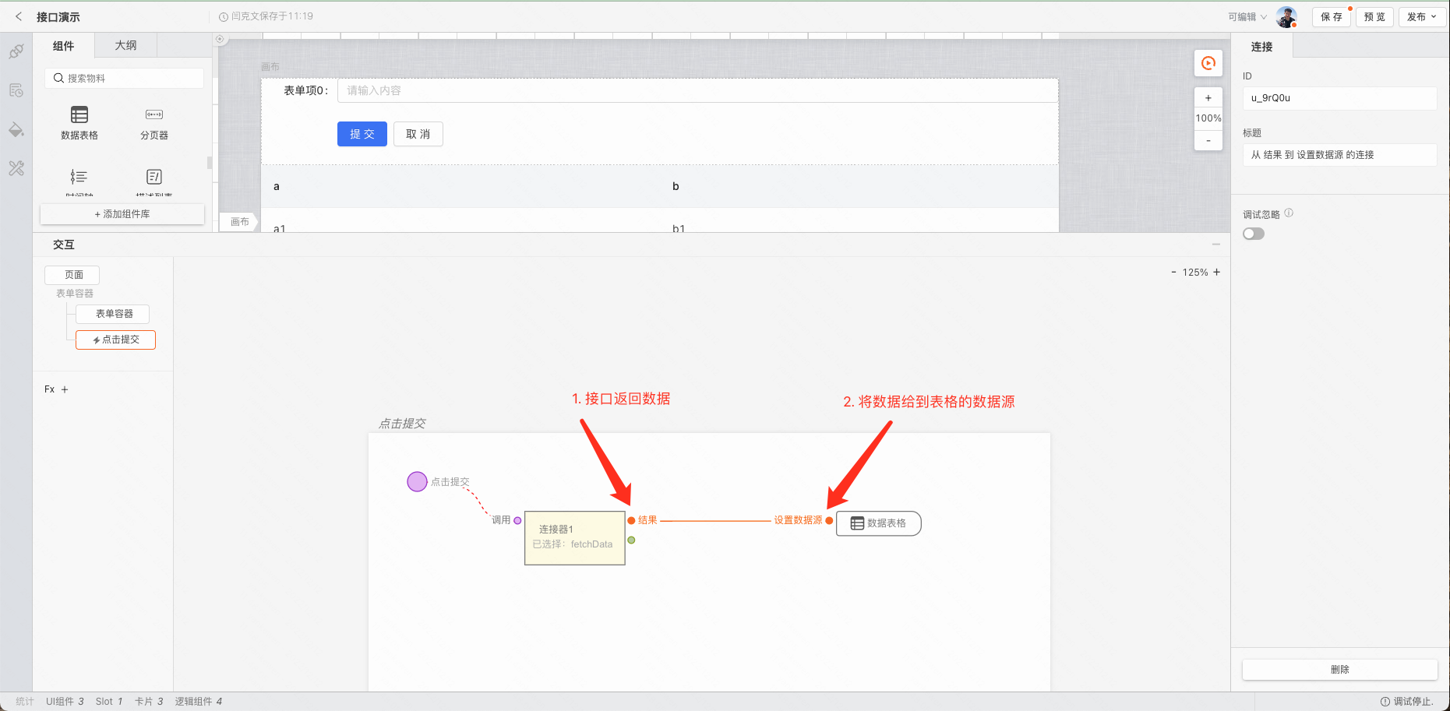Select the 点击提交 event tree node
Screen dimensions: 1450x711
[x=115, y=340]
